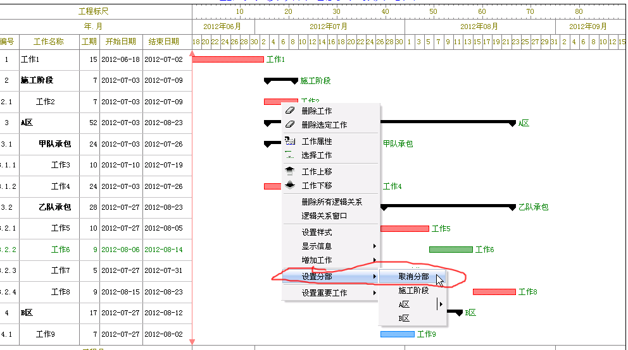Click the red 工作1 Gantt bar
The height and width of the screenshot is (350, 628).
click(x=228, y=59)
